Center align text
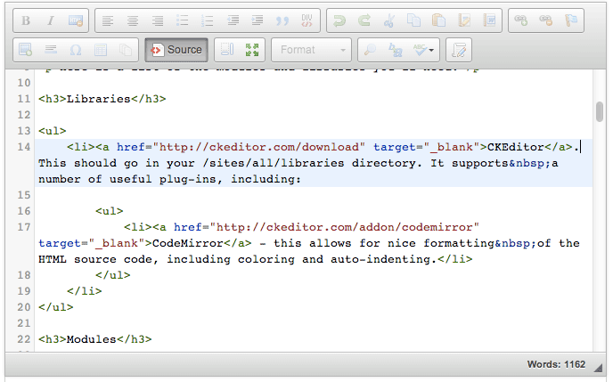Image resolution: width=613 pixels, height=382 pixels. [x=133, y=20]
